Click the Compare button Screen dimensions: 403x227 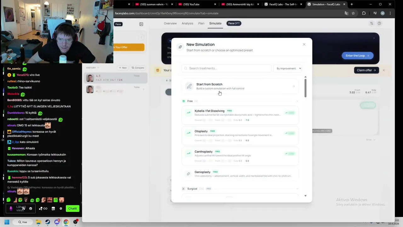pos(138,68)
